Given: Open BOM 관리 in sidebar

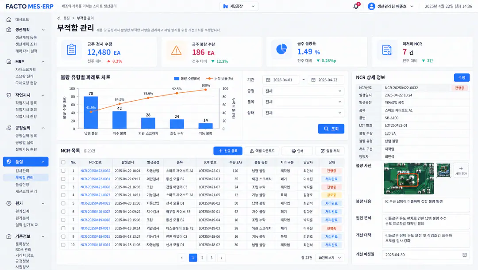Looking at the screenshot, I should pos(23,250).
